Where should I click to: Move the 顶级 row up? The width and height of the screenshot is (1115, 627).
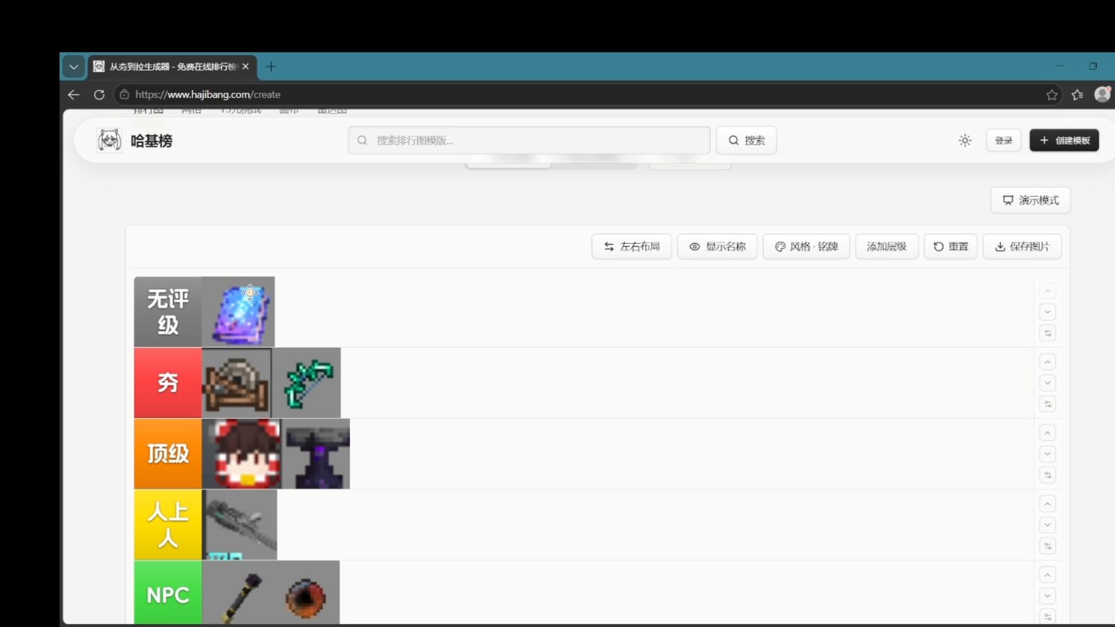[1048, 433]
